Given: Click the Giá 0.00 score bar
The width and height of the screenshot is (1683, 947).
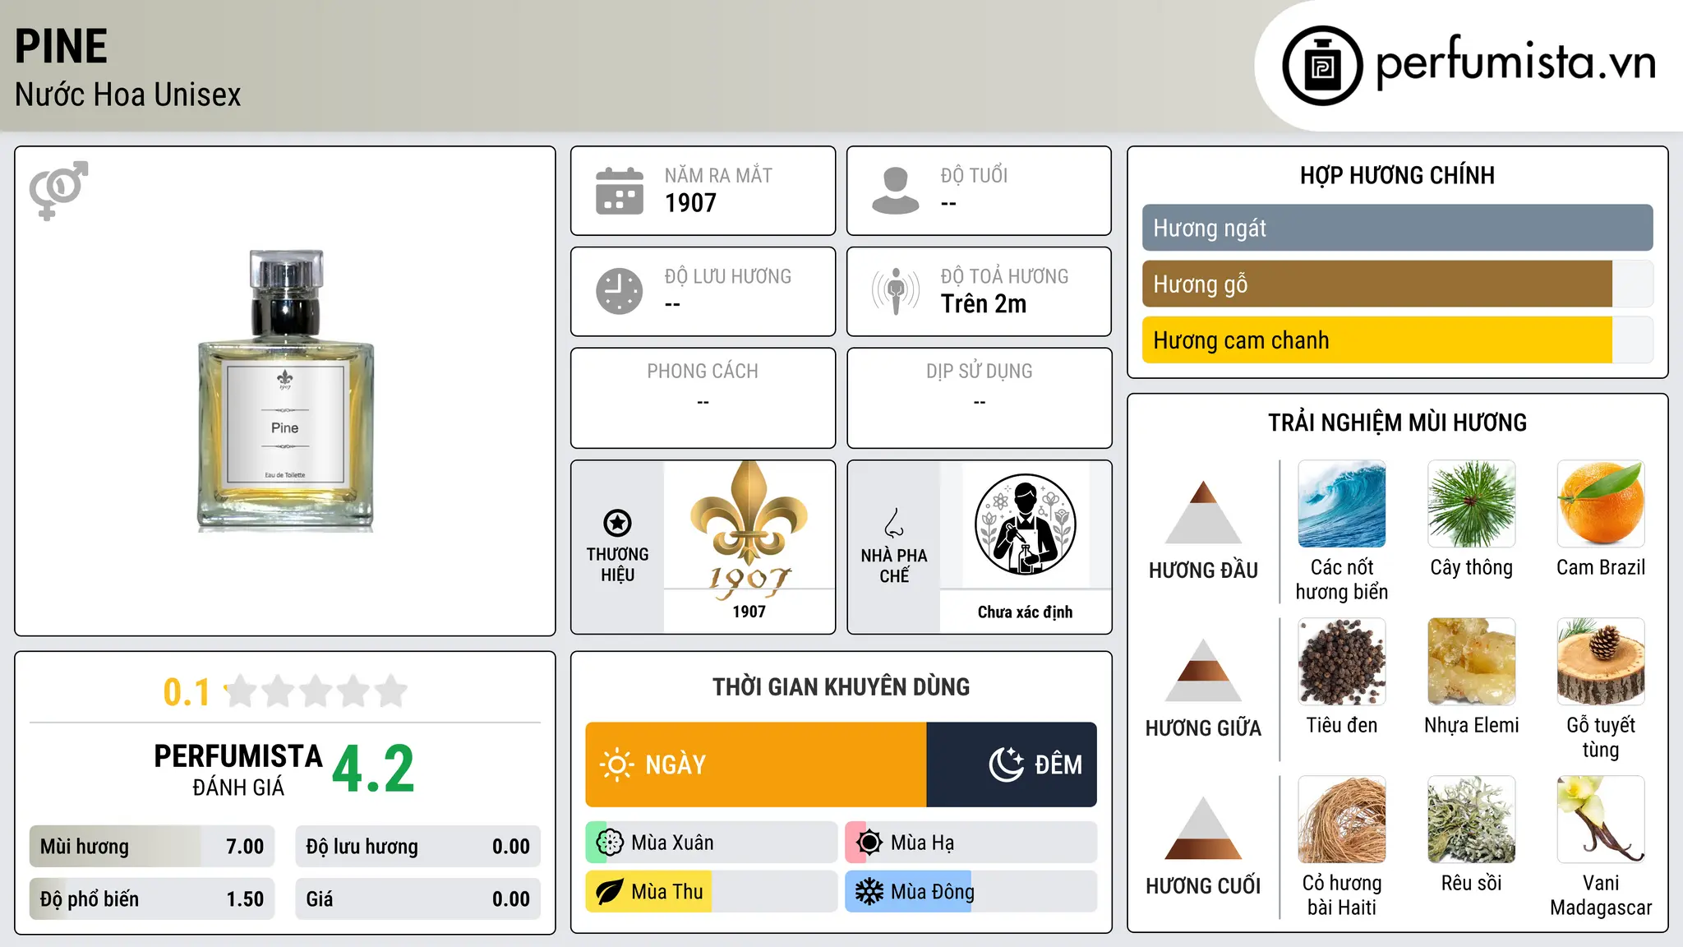Looking at the screenshot, I should [x=417, y=898].
